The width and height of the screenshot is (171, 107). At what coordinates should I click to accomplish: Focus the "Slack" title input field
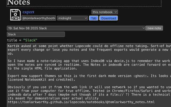pos(36,34)
